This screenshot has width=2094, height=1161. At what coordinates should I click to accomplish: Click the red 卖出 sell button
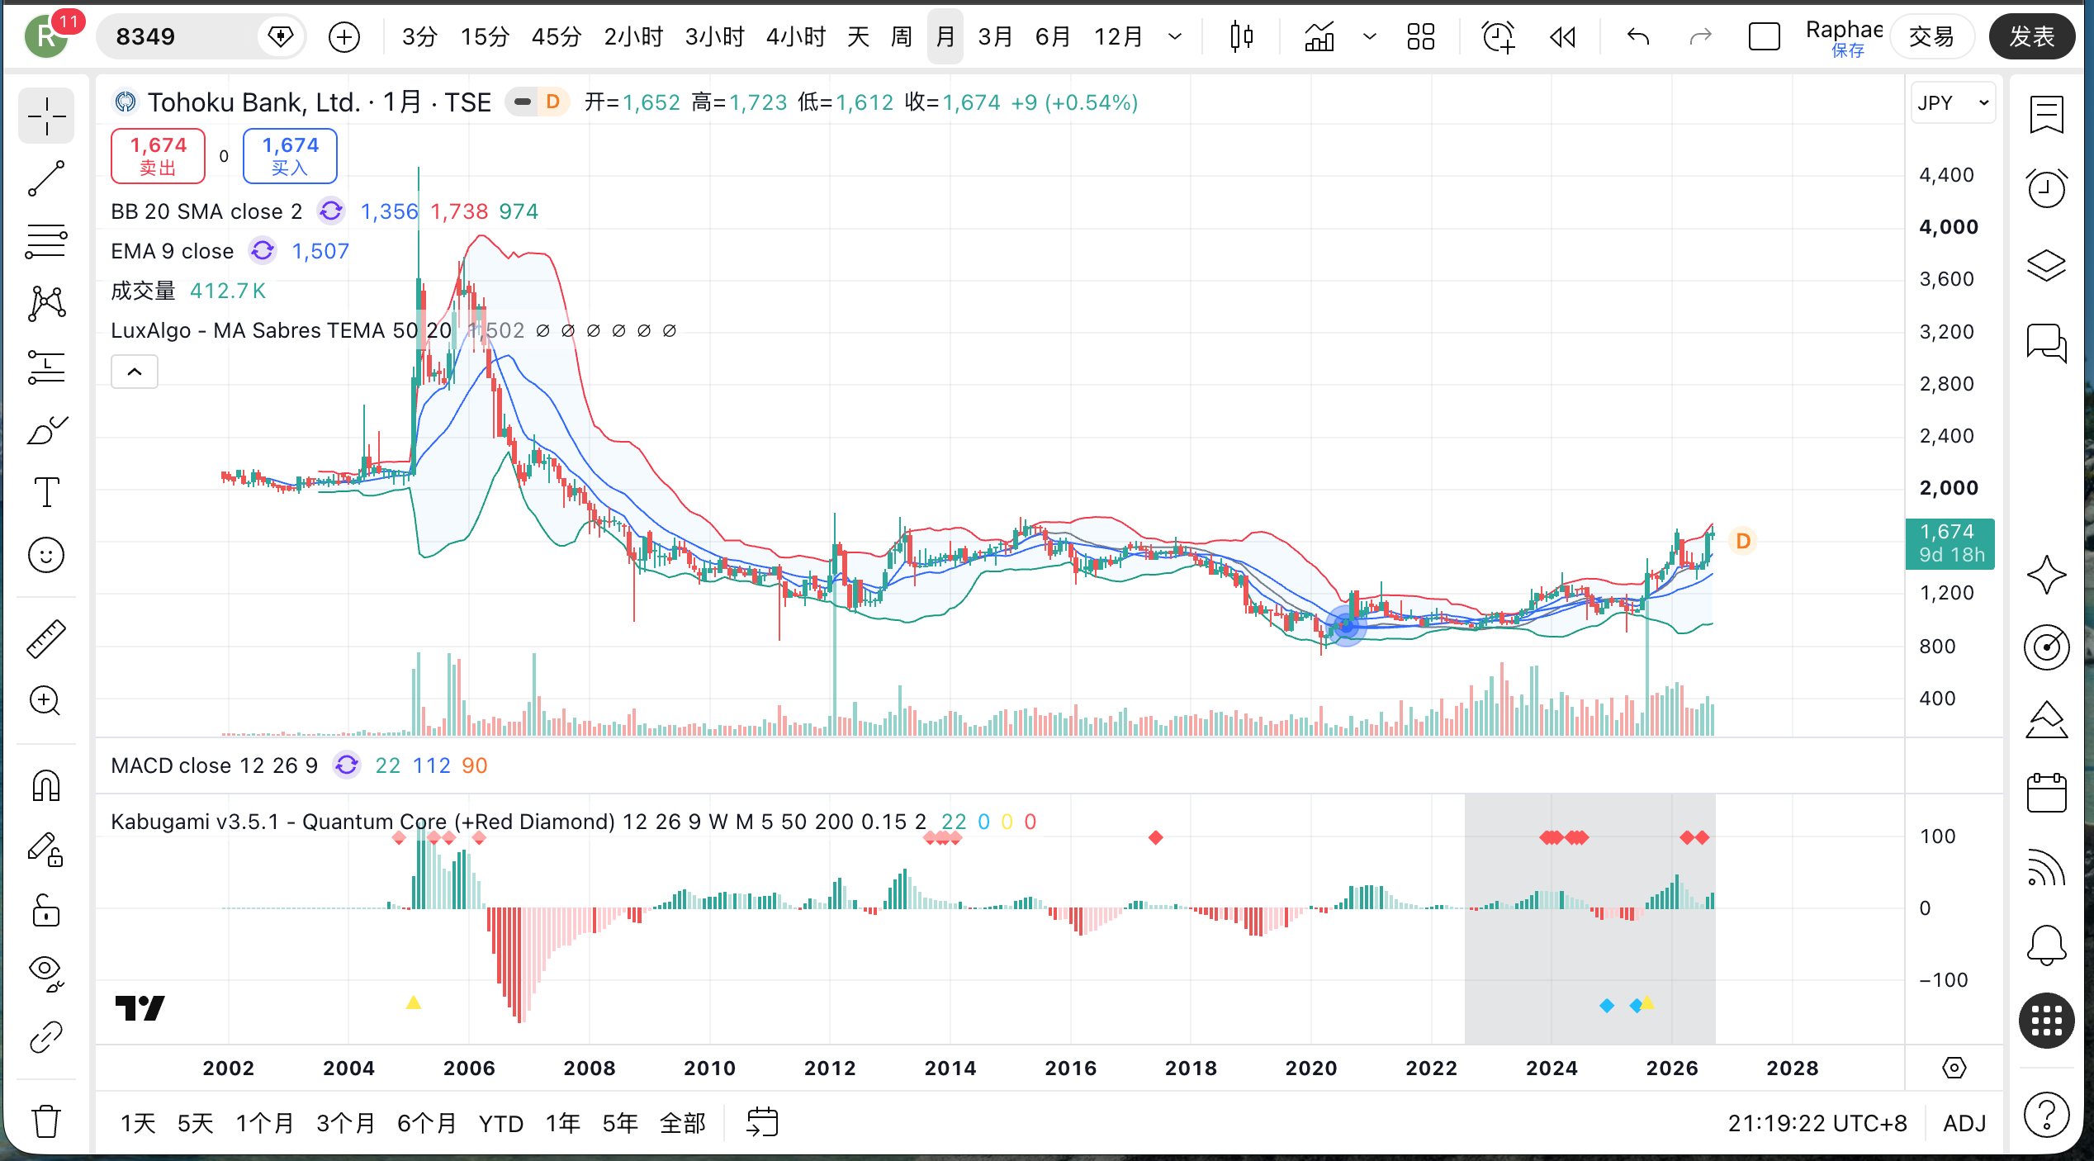point(159,155)
